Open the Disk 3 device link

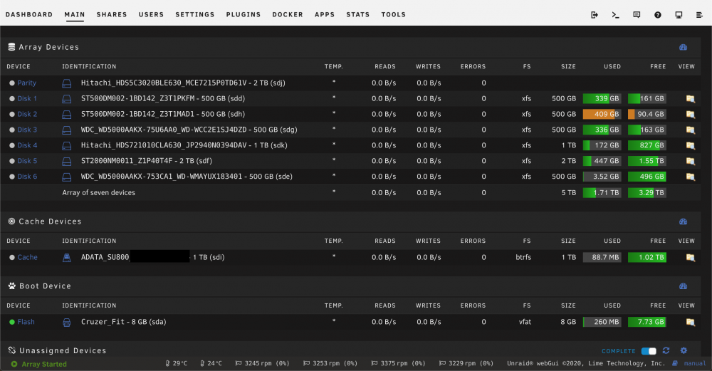[x=27, y=130]
